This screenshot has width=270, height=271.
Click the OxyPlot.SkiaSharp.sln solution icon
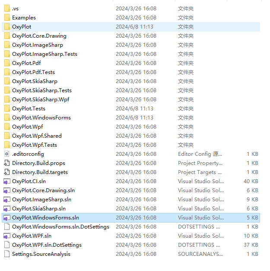coord(7,209)
